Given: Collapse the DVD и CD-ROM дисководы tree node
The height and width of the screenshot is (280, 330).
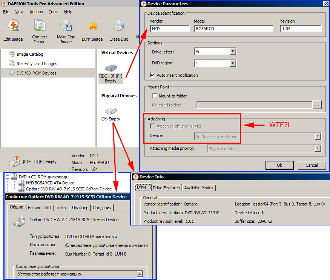Looking at the screenshot, I should 8,177.
